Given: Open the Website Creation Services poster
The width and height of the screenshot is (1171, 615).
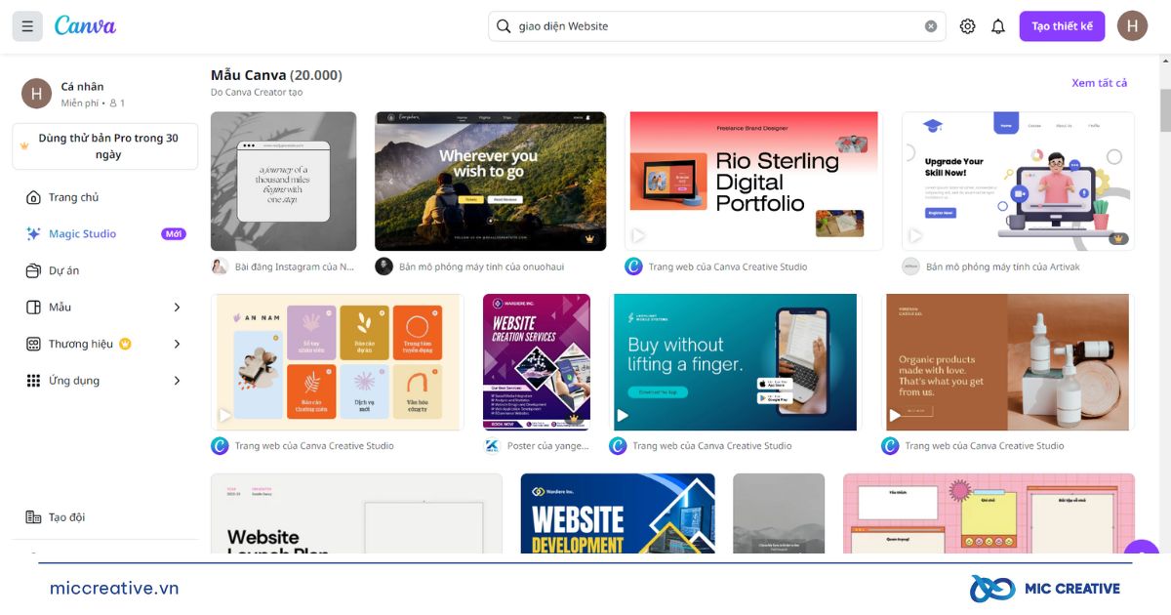Looking at the screenshot, I should [x=537, y=362].
